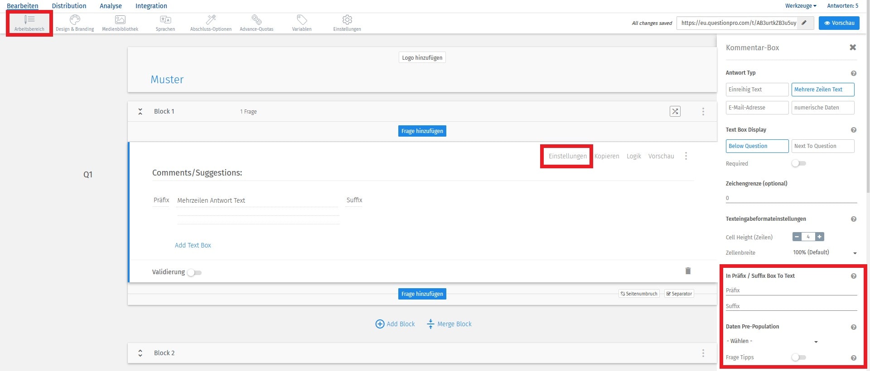Screen dimensions: 870x371
Task: Open question Einstellungen link
Action: (567, 156)
